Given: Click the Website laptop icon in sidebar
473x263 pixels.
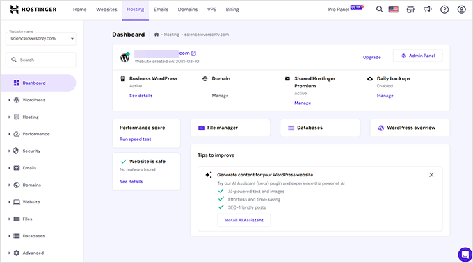Looking at the screenshot, I should (x=17, y=202).
